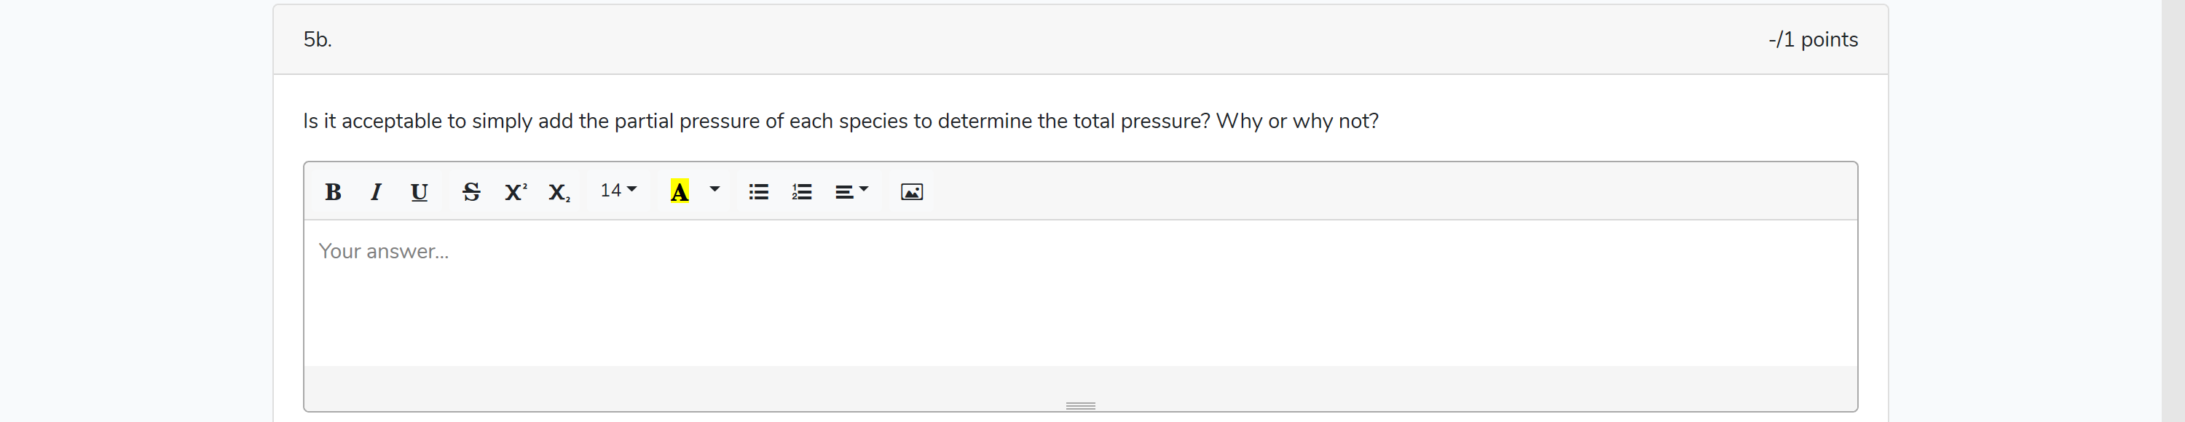Open the text alignment dropdown
The height and width of the screenshot is (422, 2185).
(x=851, y=191)
